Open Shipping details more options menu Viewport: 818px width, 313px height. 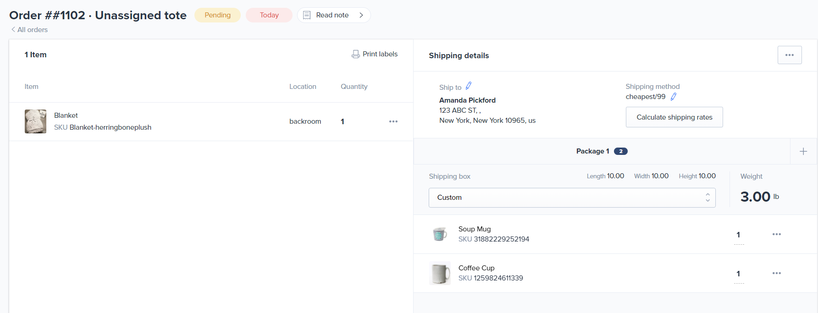tap(789, 55)
